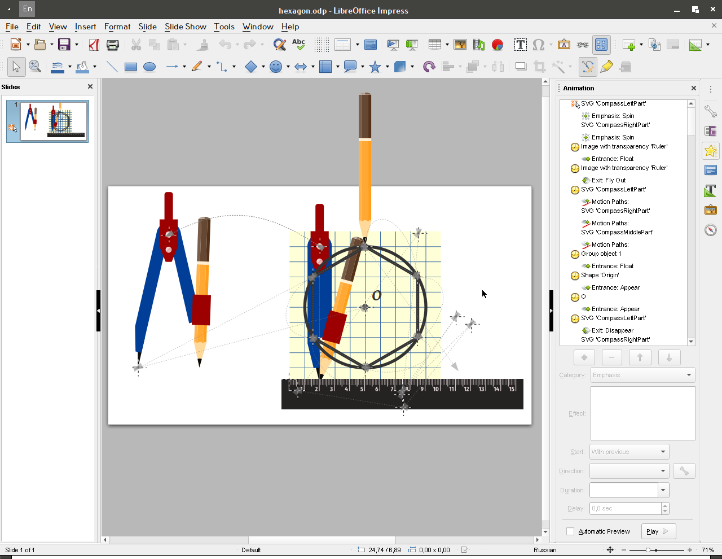
Task: Move the animation effect up
Action: (x=640, y=357)
